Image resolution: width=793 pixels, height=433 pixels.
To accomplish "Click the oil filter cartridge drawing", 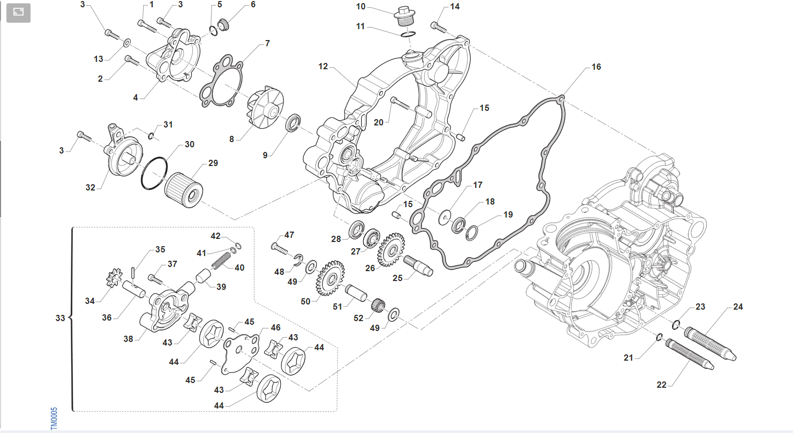I will point(183,191).
